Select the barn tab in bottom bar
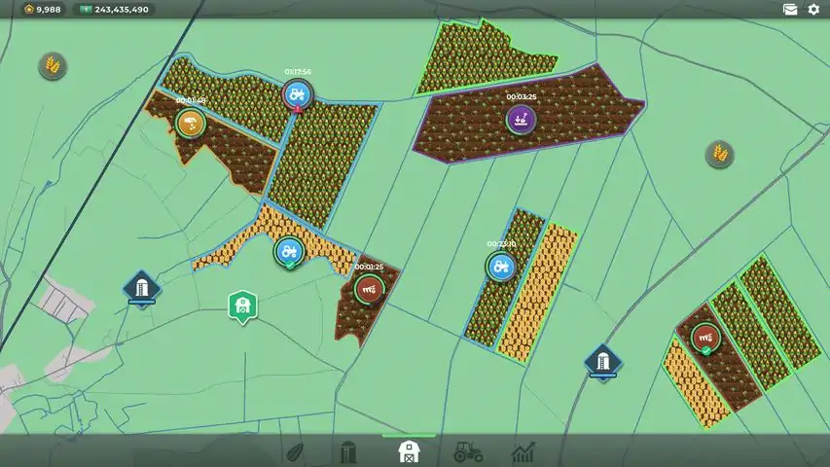The height and width of the screenshot is (467, 830). [409, 452]
